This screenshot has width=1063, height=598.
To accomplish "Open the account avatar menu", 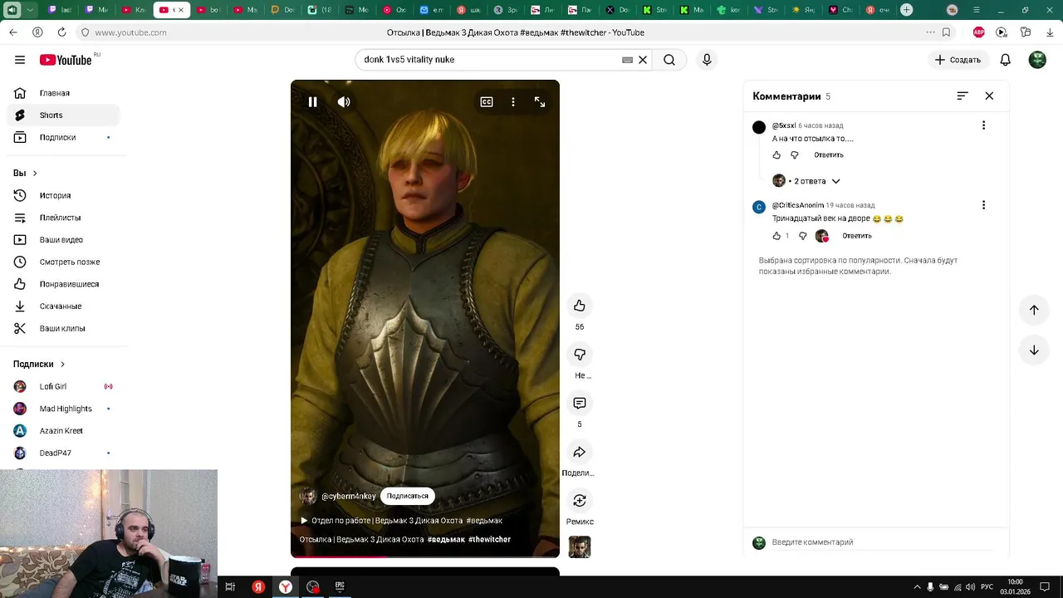I will pyautogui.click(x=1037, y=60).
